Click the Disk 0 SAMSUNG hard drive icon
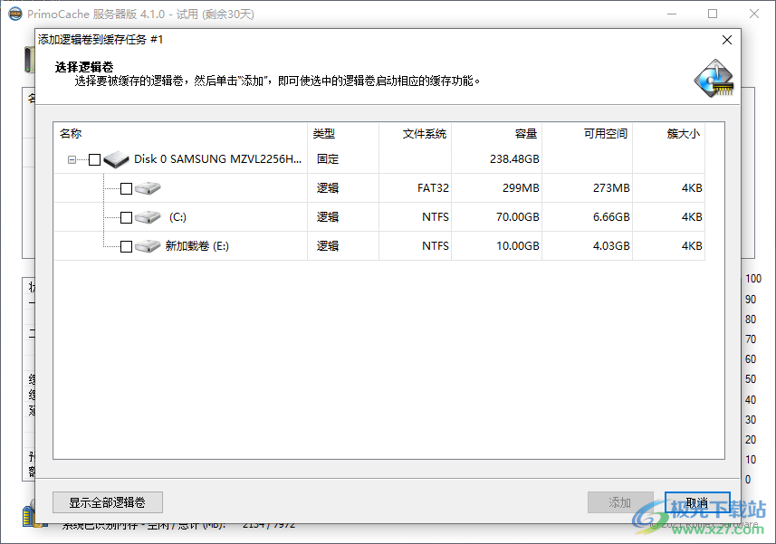Viewport: 776px width, 544px height. click(116, 159)
